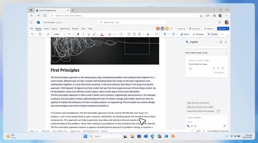258x143 pixels.
Task: Click the Format Painter icon
Action: pyautogui.click(x=48, y=34)
